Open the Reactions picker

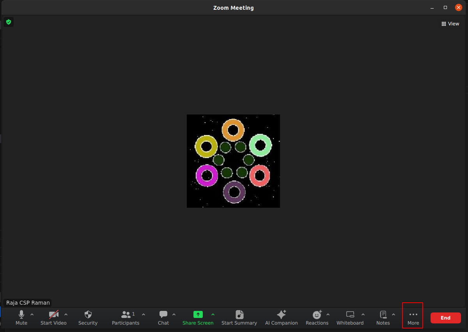(x=317, y=318)
